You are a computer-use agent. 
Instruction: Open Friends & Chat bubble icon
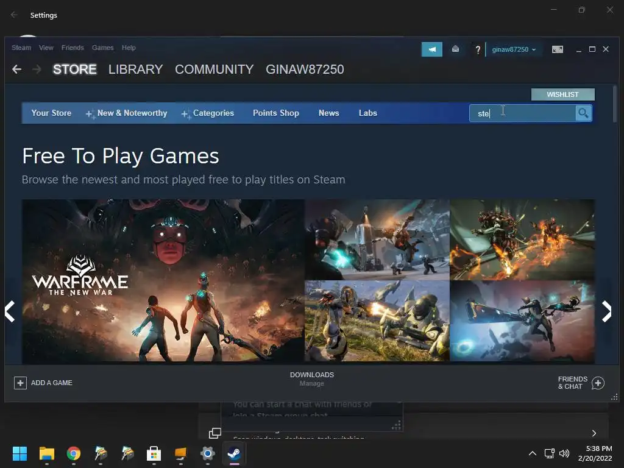point(598,383)
